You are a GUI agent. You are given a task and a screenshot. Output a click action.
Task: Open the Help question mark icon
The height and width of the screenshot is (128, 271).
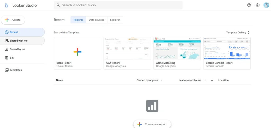249,5
